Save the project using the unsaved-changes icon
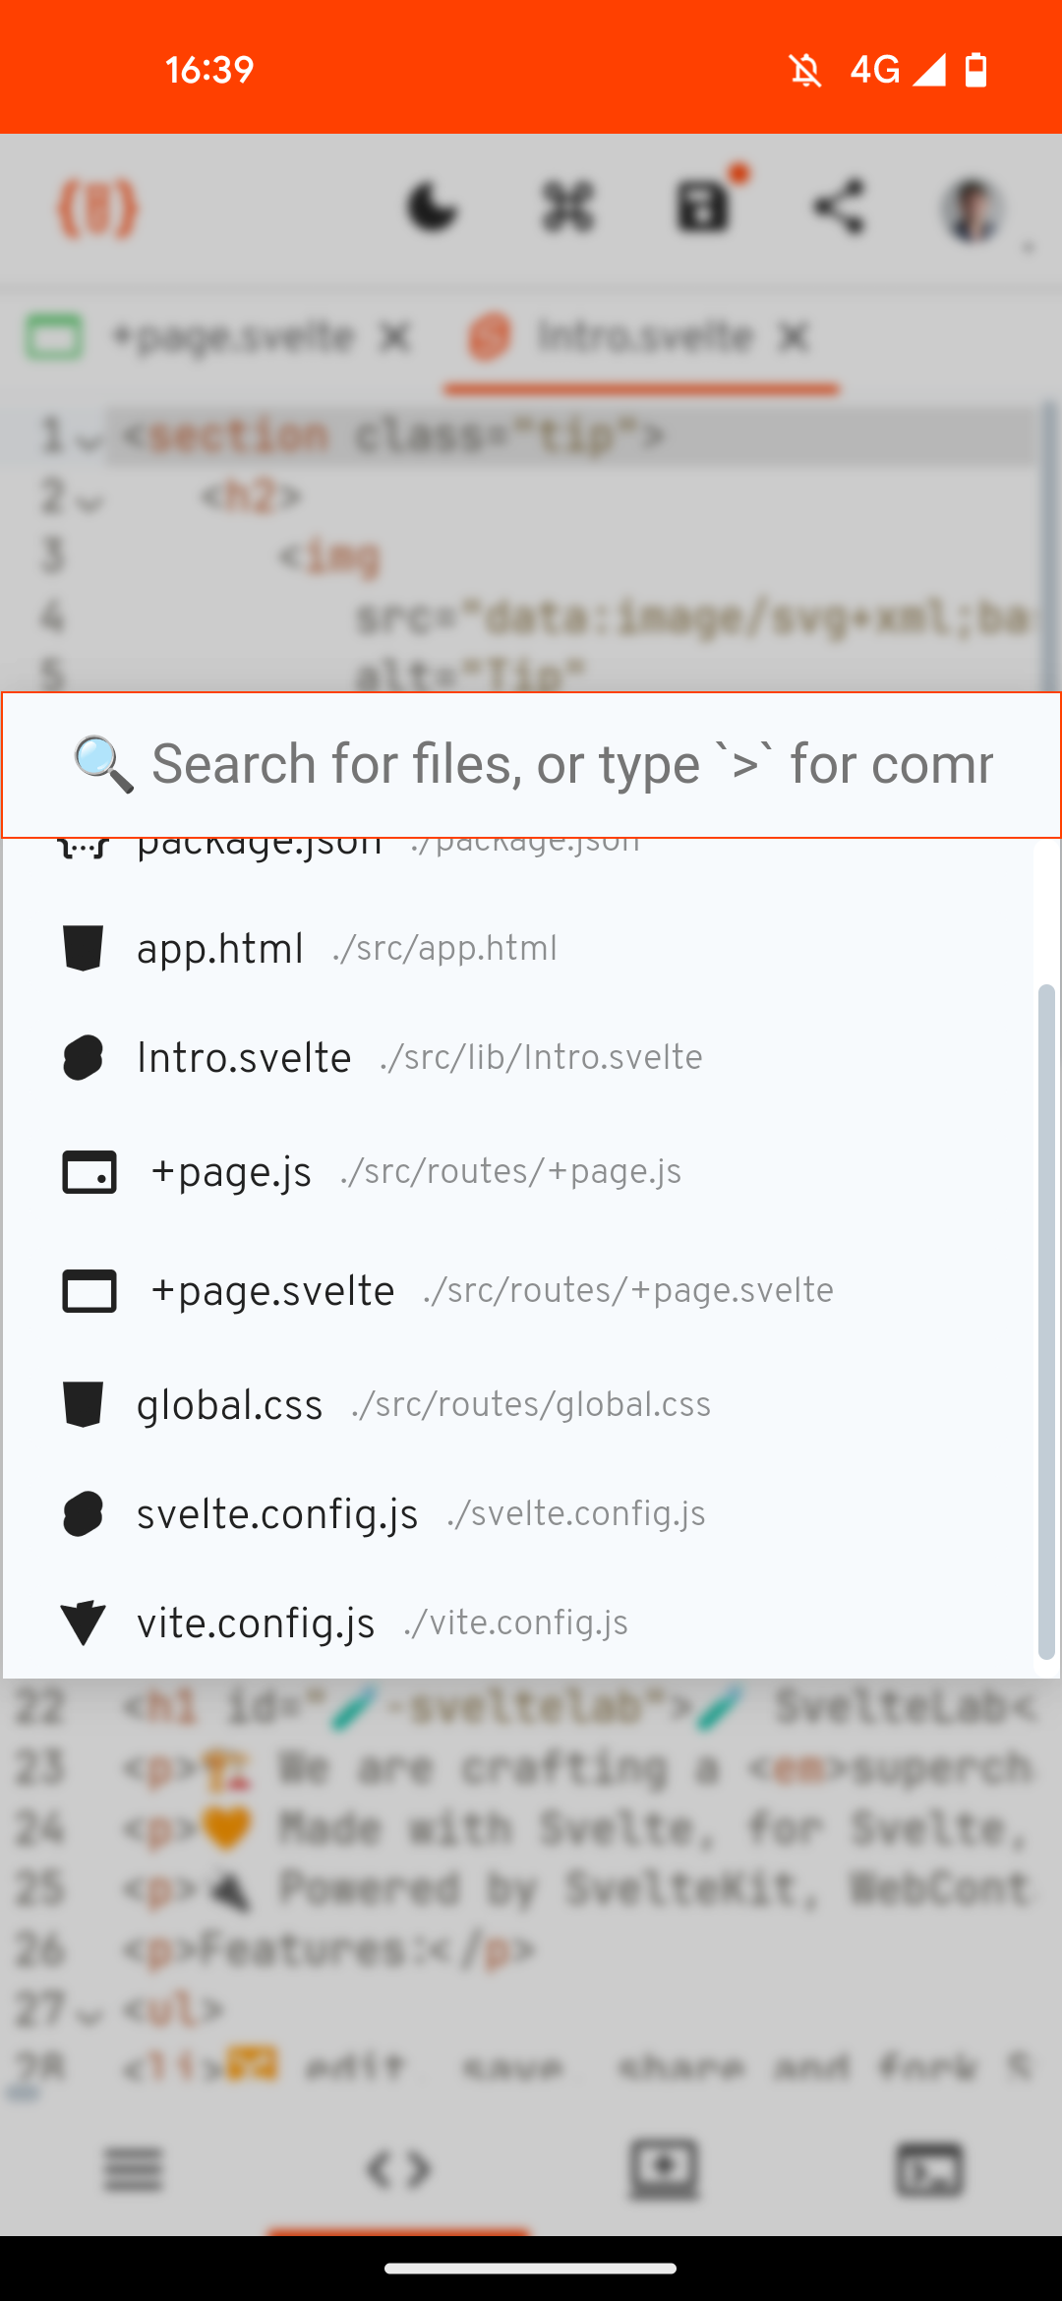 [702, 208]
